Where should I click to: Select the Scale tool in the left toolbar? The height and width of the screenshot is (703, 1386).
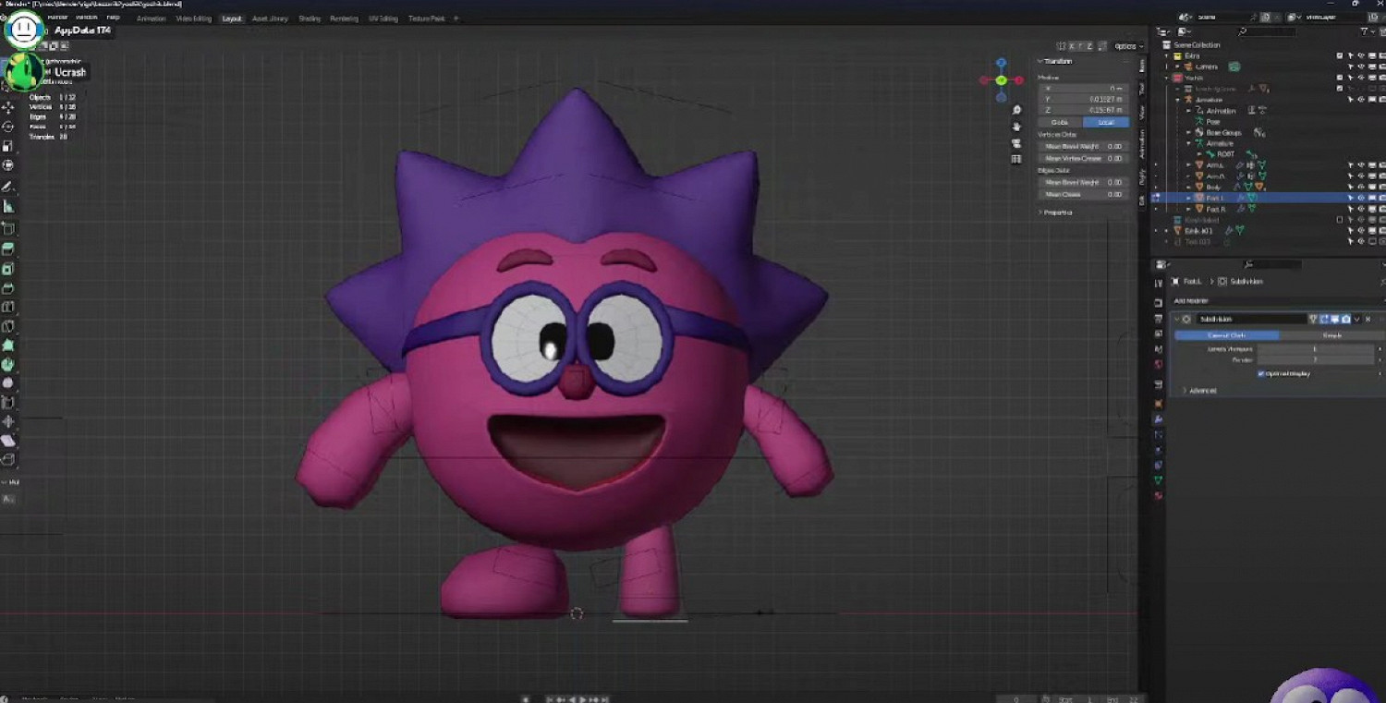tap(8, 146)
